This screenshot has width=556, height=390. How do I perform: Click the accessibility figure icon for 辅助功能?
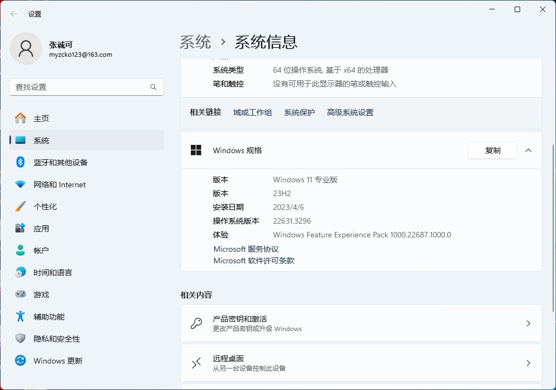(x=20, y=316)
